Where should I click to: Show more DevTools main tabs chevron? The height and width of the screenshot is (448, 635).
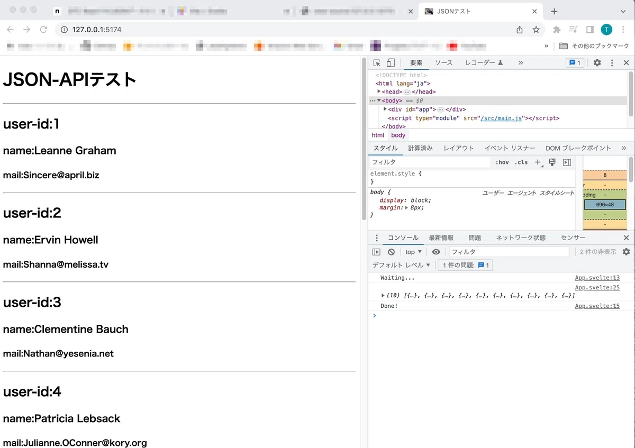point(521,62)
